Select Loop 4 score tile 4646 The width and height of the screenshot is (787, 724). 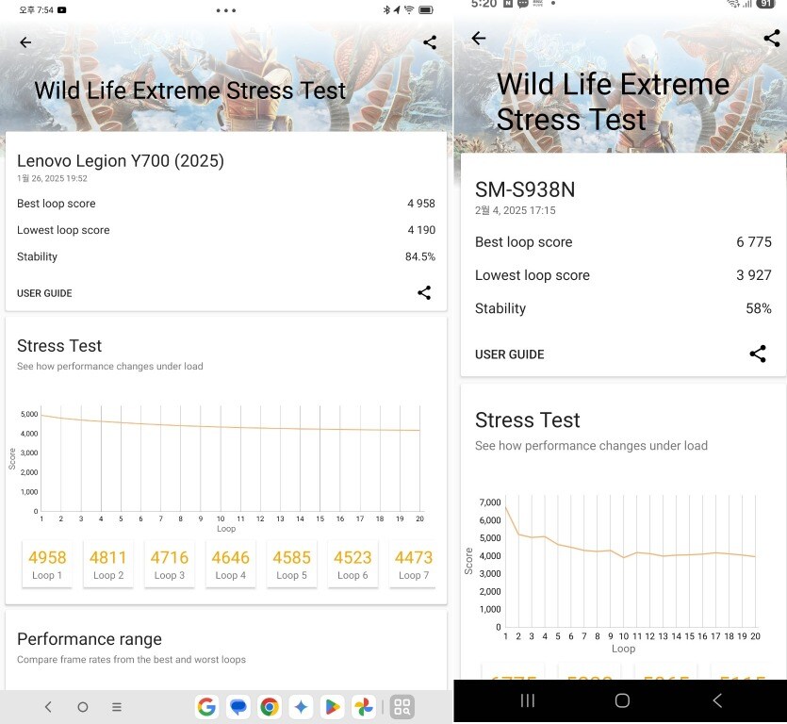pyautogui.click(x=230, y=564)
